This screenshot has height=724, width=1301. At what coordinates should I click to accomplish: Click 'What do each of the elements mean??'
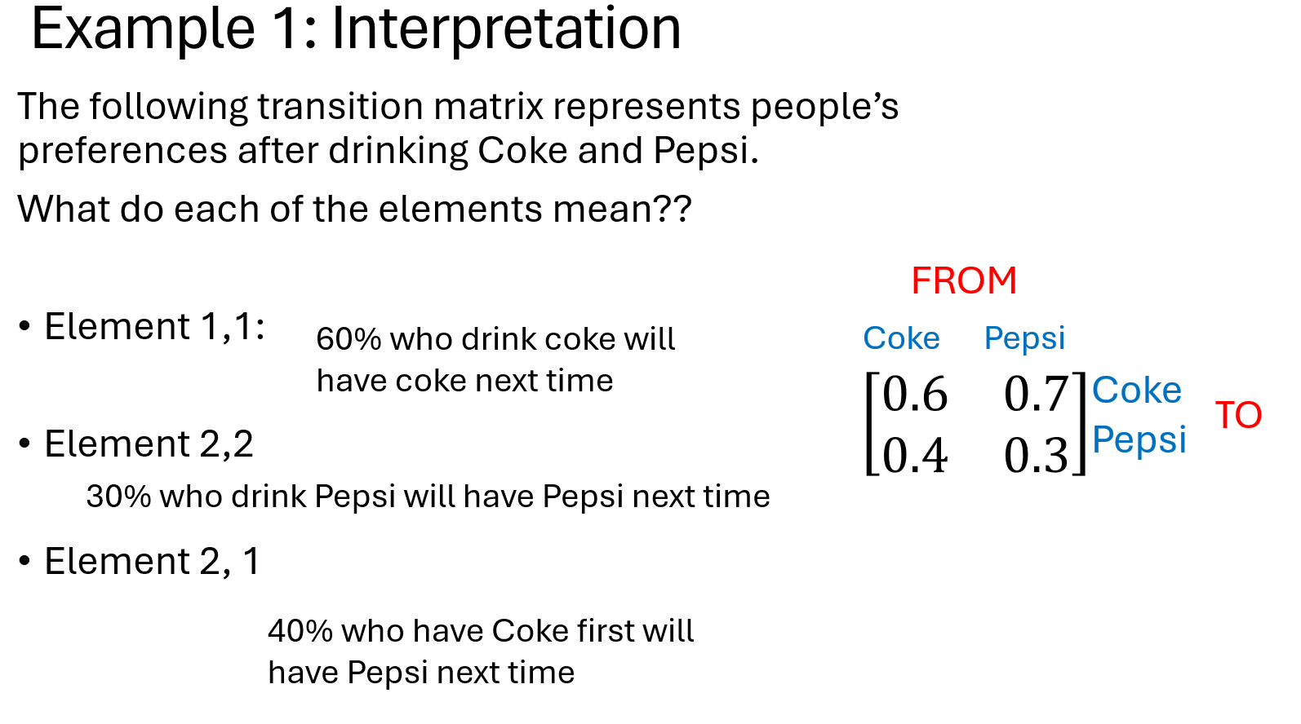click(355, 210)
